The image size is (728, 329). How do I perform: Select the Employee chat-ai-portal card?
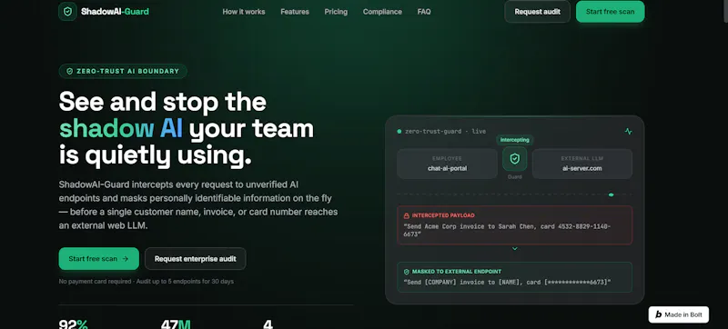[x=447, y=164]
